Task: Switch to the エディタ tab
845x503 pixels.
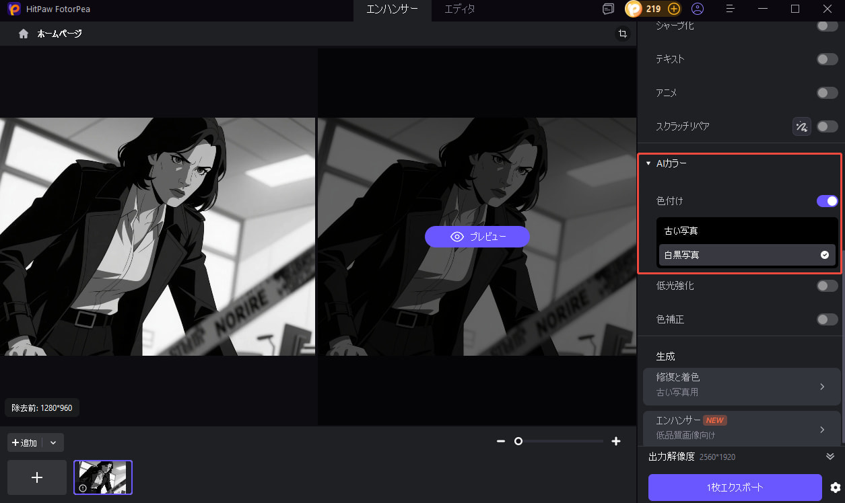Action: pyautogui.click(x=460, y=9)
